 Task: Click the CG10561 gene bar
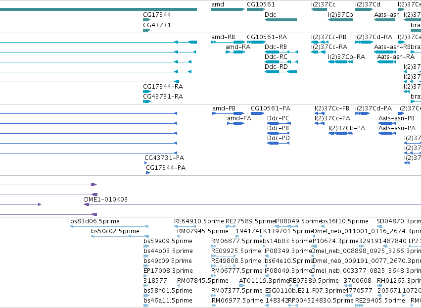[x=256, y=9]
